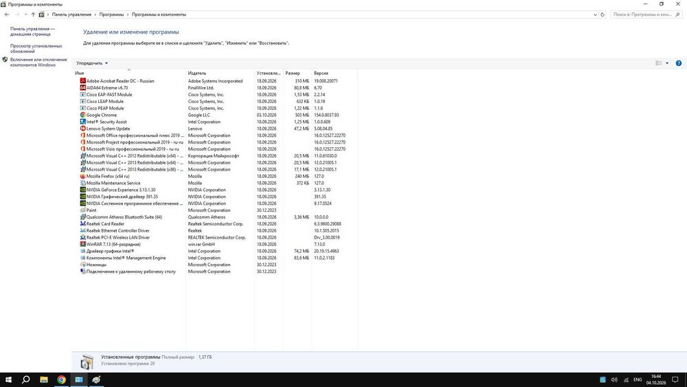Select Компоненты Intel Management Engine row
687x387 pixels.
tap(216, 258)
